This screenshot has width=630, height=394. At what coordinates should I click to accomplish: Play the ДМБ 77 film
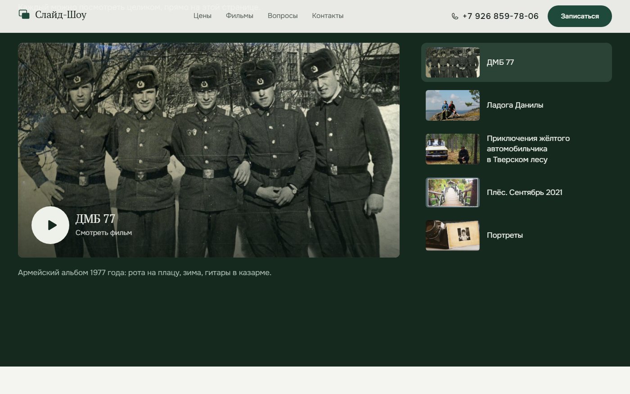click(x=50, y=225)
